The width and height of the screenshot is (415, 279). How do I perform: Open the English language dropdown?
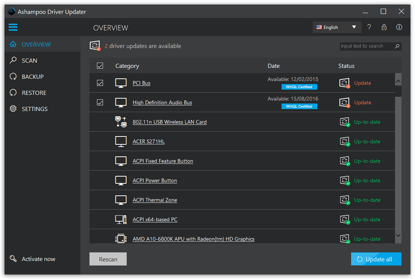click(x=337, y=27)
